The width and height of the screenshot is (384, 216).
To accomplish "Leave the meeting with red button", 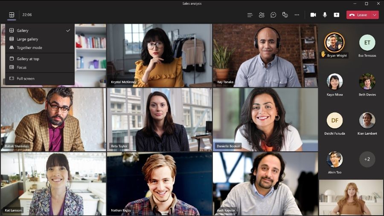I will click(x=358, y=15).
